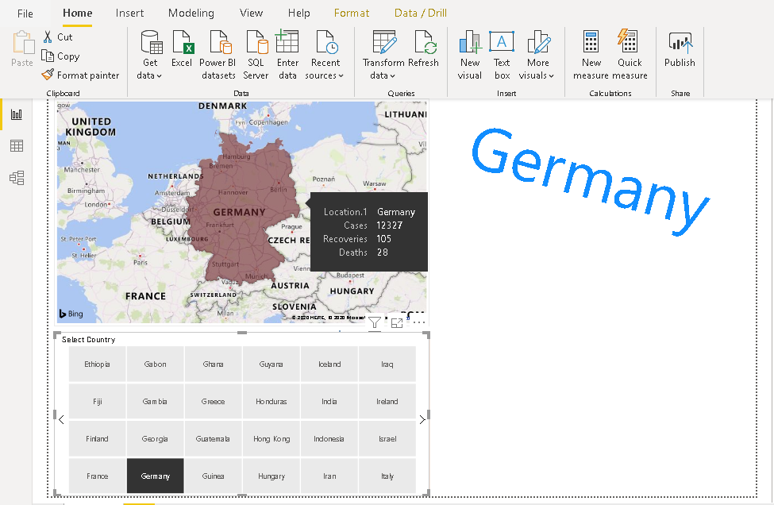Publish the report

point(680,49)
